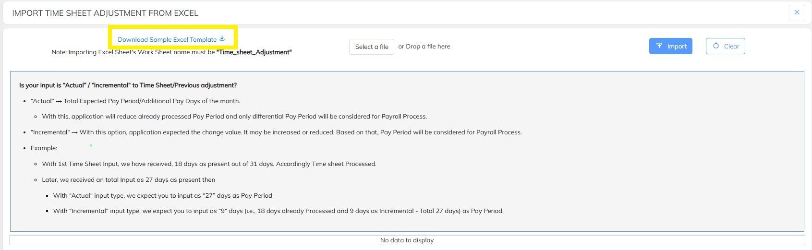Click the Download Sample Excel Template link
812x250 pixels.
167,40
